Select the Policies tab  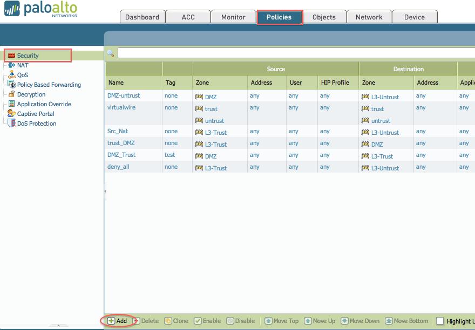click(x=279, y=17)
